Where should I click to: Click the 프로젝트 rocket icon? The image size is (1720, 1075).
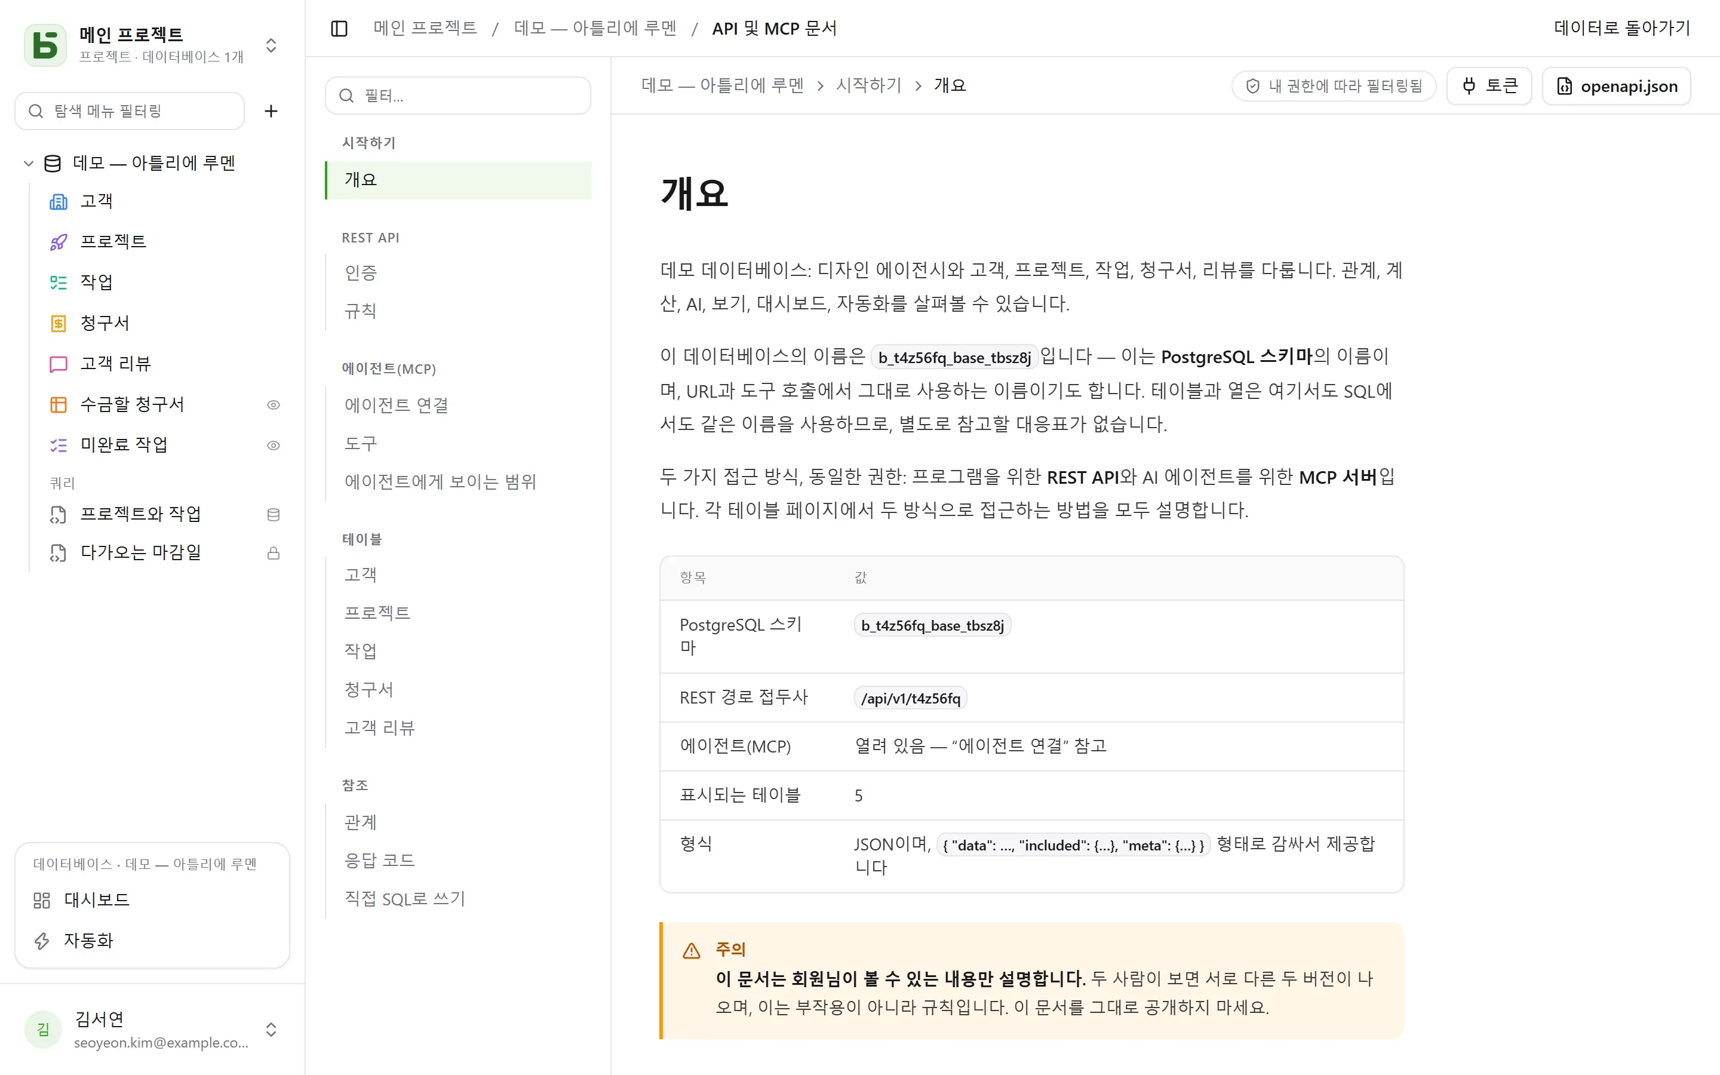coord(59,242)
